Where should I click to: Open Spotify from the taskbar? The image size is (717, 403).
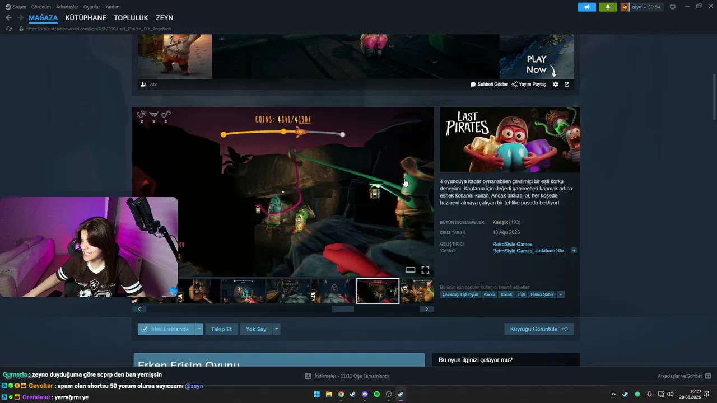(376, 394)
